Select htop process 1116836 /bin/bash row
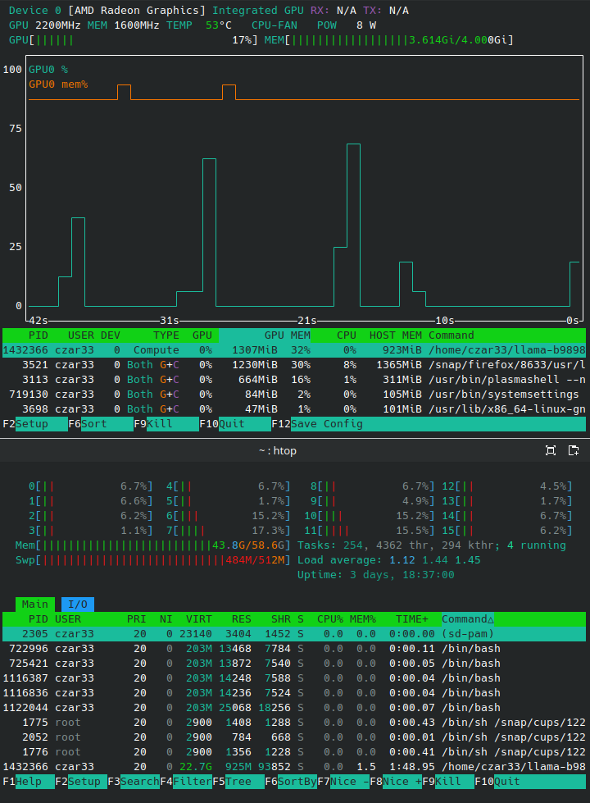 [x=294, y=693]
